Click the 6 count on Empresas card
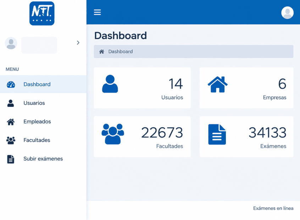The height and width of the screenshot is (220, 300). (282, 84)
